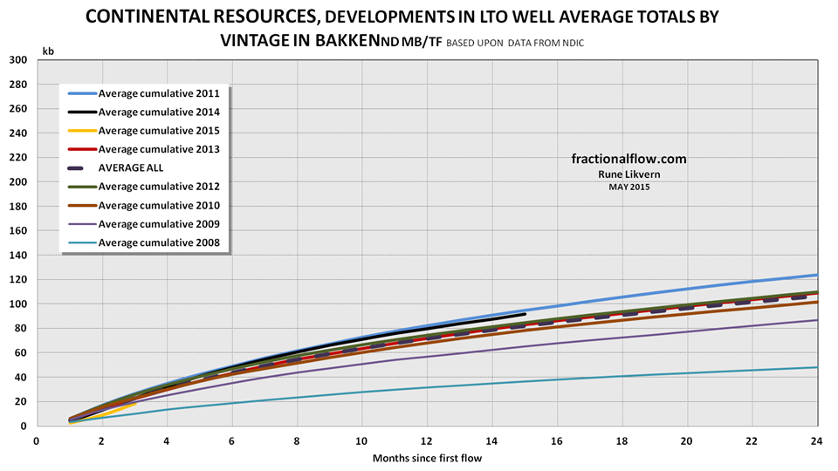Click the blue 2011 legend line swatch
The image size is (838, 471).
point(79,93)
